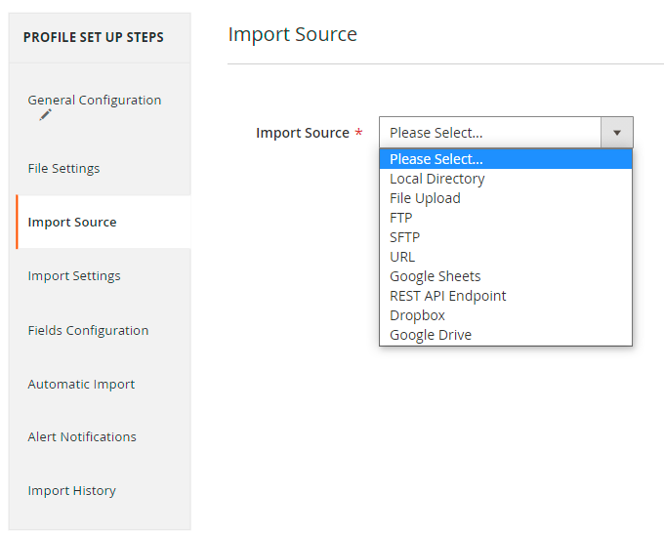This screenshot has width=664, height=535.
Task: Open Import History step
Action: [71, 490]
